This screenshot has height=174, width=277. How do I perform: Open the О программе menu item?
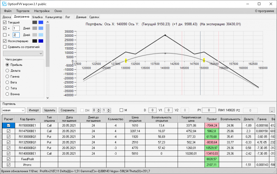(265, 11)
